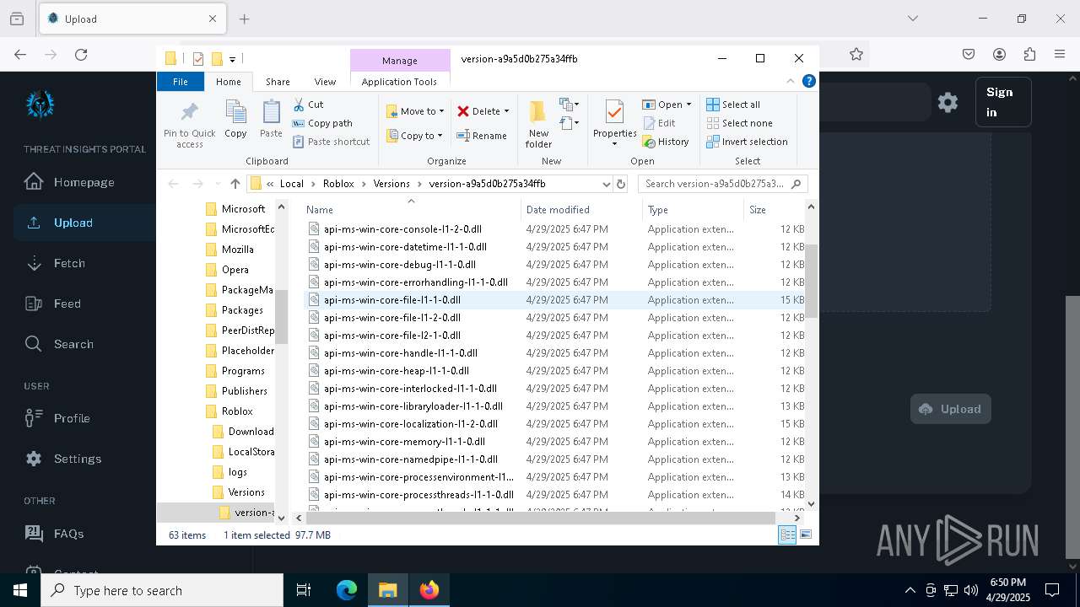Click the History ribbon button

pyautogui.click(x=666, y=142)
